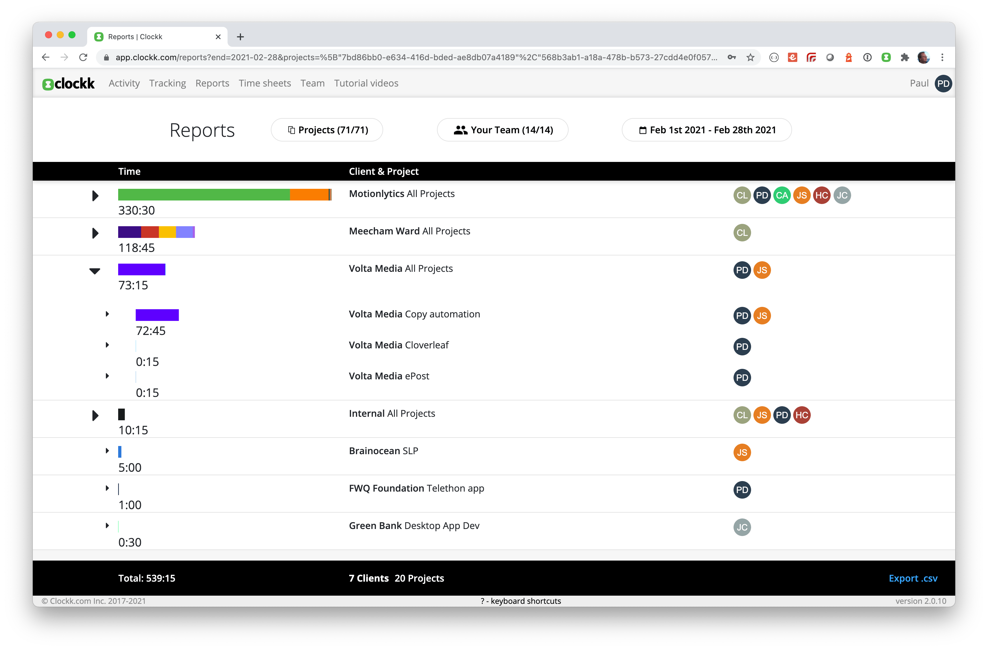Click the red segment of Meecham Ward bar
Screen dimensions: 988x650
tap(150, 232)
